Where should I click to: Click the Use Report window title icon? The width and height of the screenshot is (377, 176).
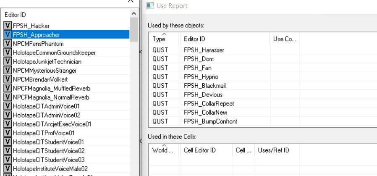click(x=150, y=5)
